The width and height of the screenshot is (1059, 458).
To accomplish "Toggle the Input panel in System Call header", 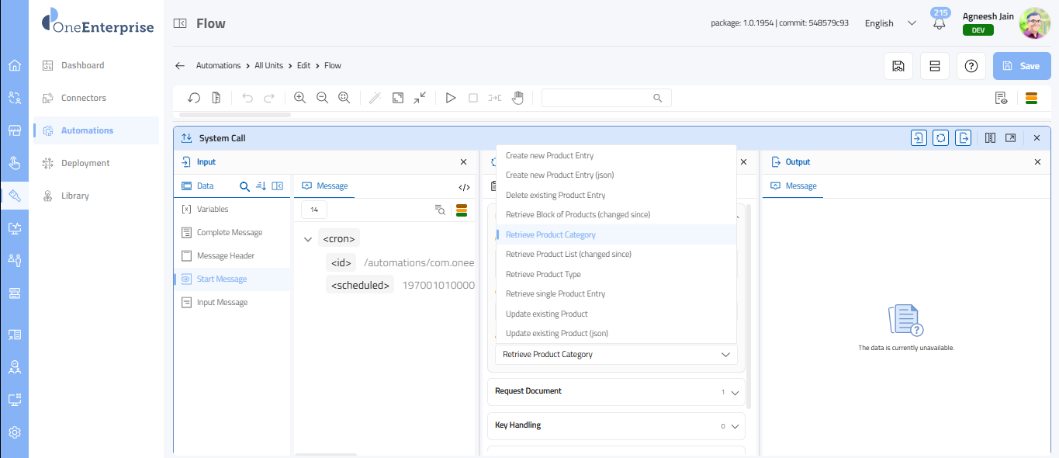I will tap(919, 138).
